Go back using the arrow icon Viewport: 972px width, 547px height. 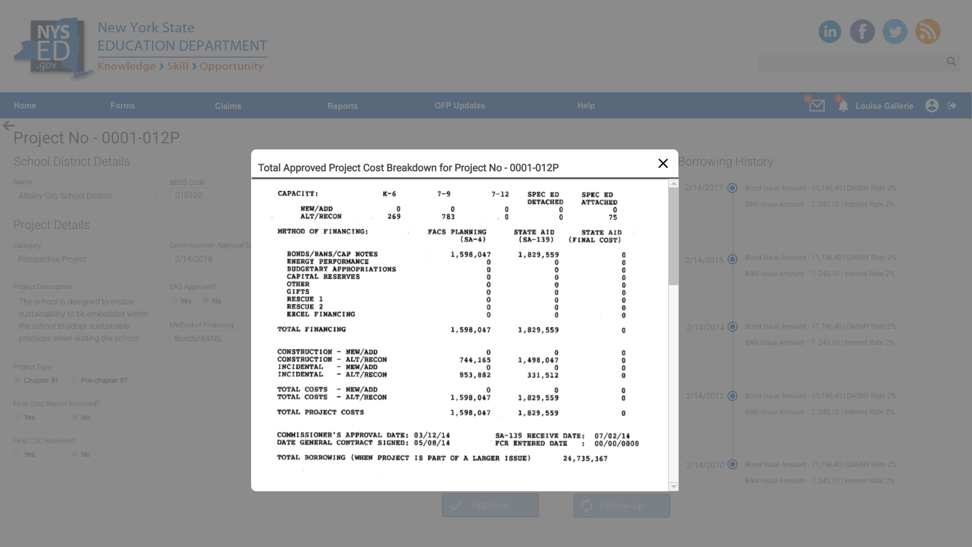click(9, 126)
